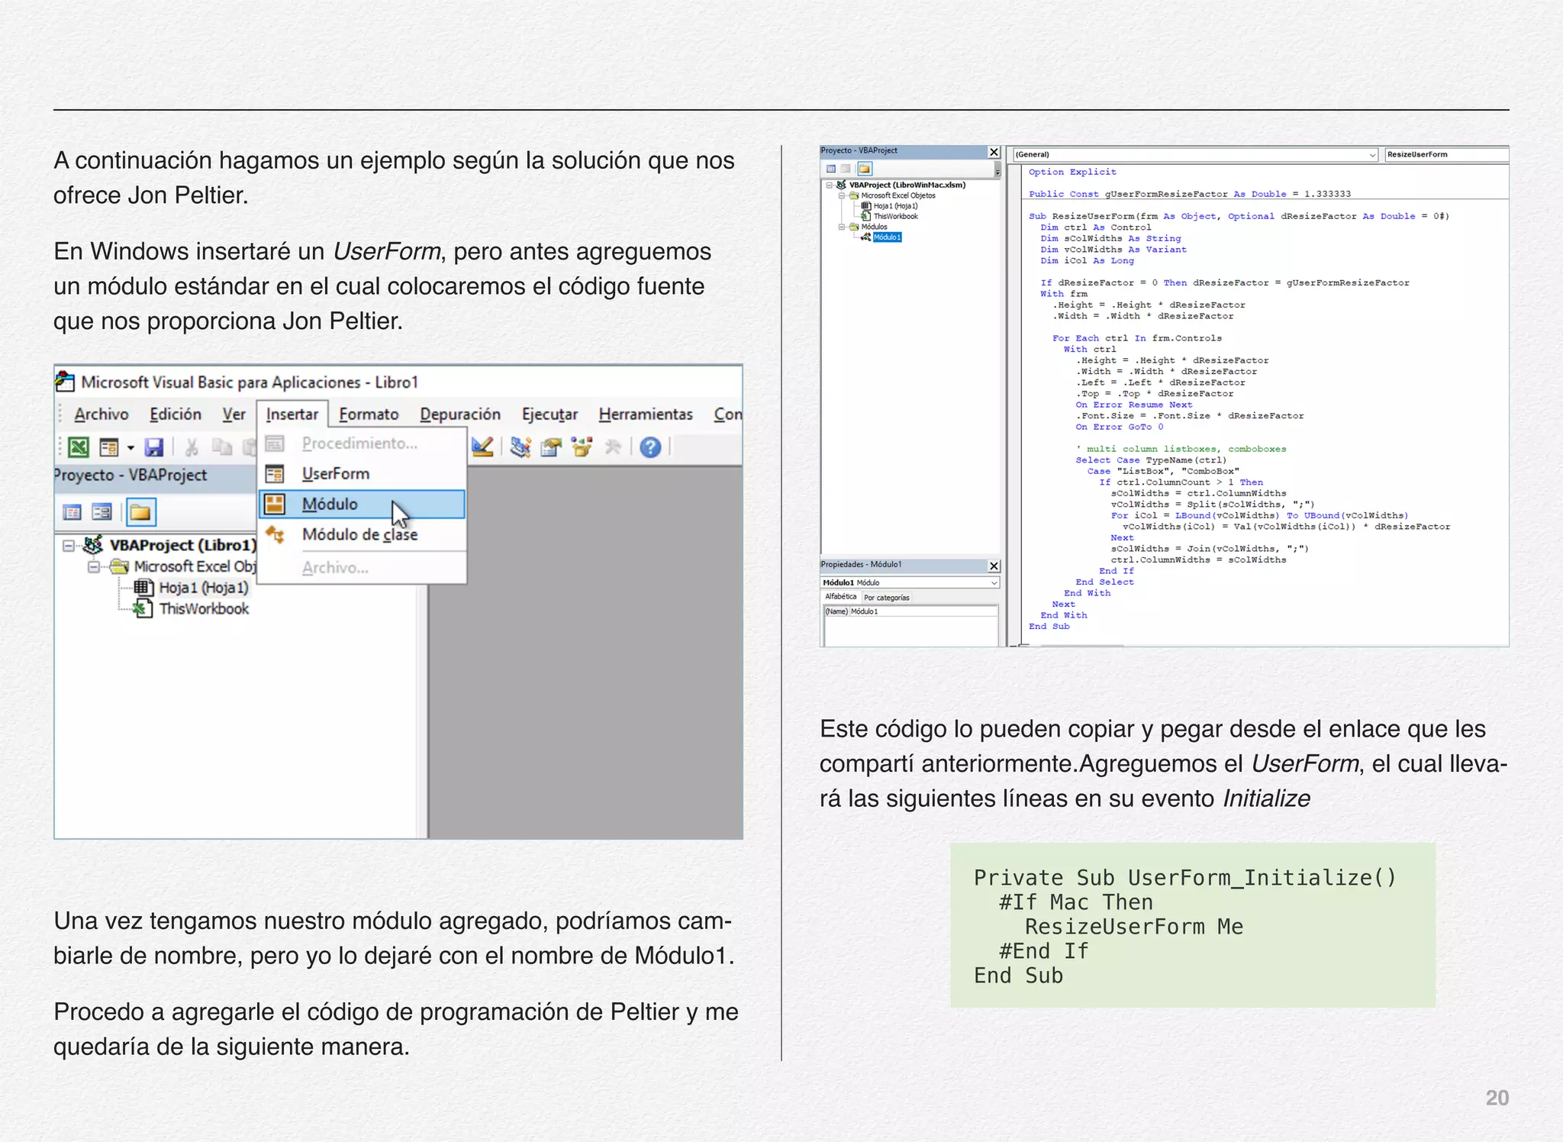
Task: Click View Code icon in LibroWinMac project pane
Action: [831, 169]
